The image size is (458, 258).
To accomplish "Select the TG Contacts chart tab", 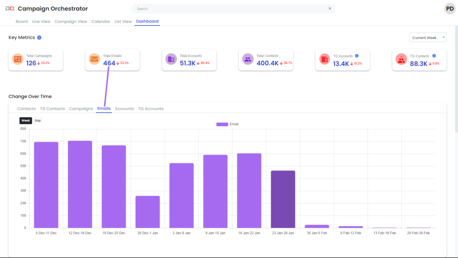I will [52, 109].
